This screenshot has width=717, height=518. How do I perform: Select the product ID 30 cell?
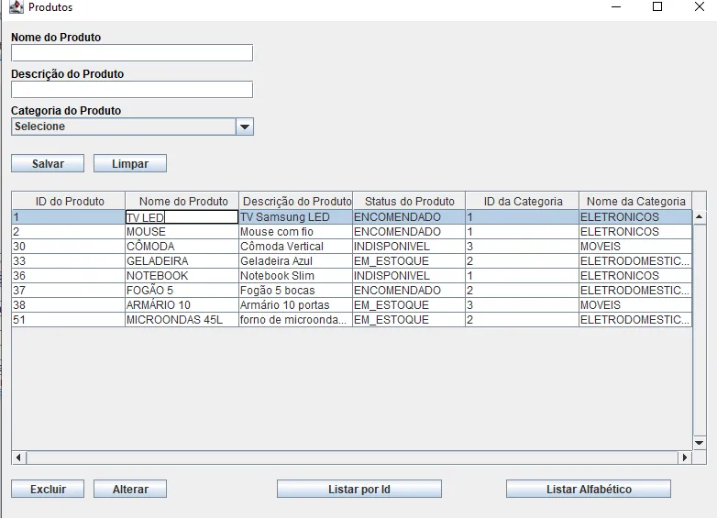[x=69, y=247]
